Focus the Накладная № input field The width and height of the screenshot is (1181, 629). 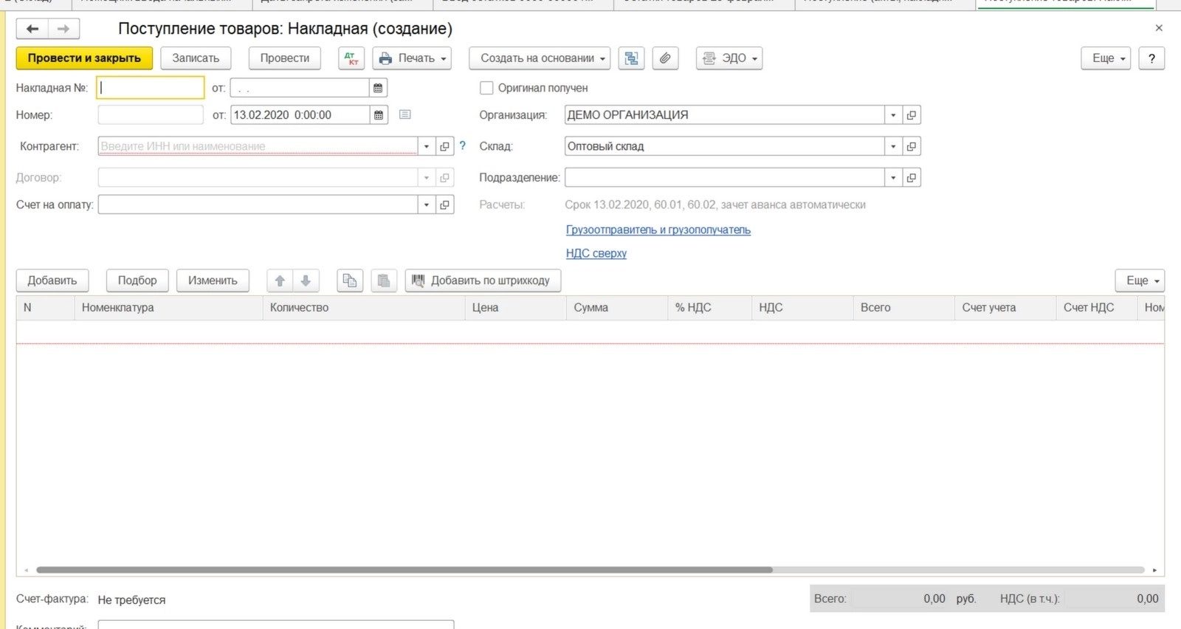pos(151,88)
